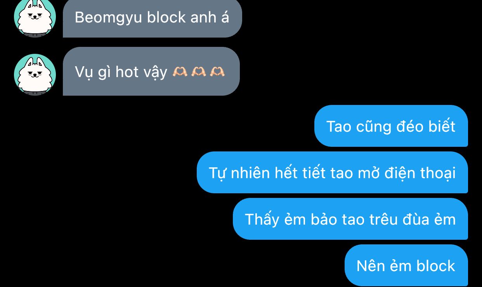
Task: Tap the "Tao cũng đéo biết" message
Action: pyautogui.click(x=391, y=126)
